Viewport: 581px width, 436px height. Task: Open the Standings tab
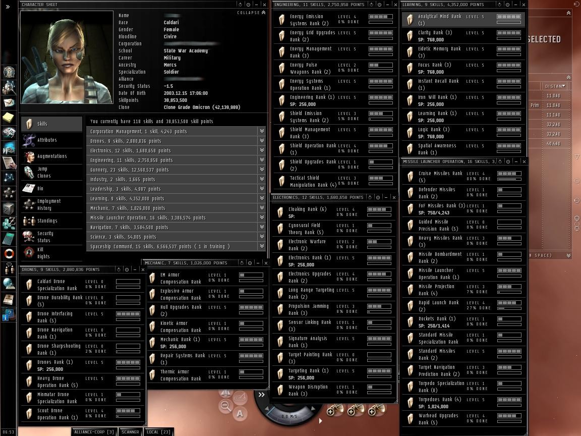[51, 221]
